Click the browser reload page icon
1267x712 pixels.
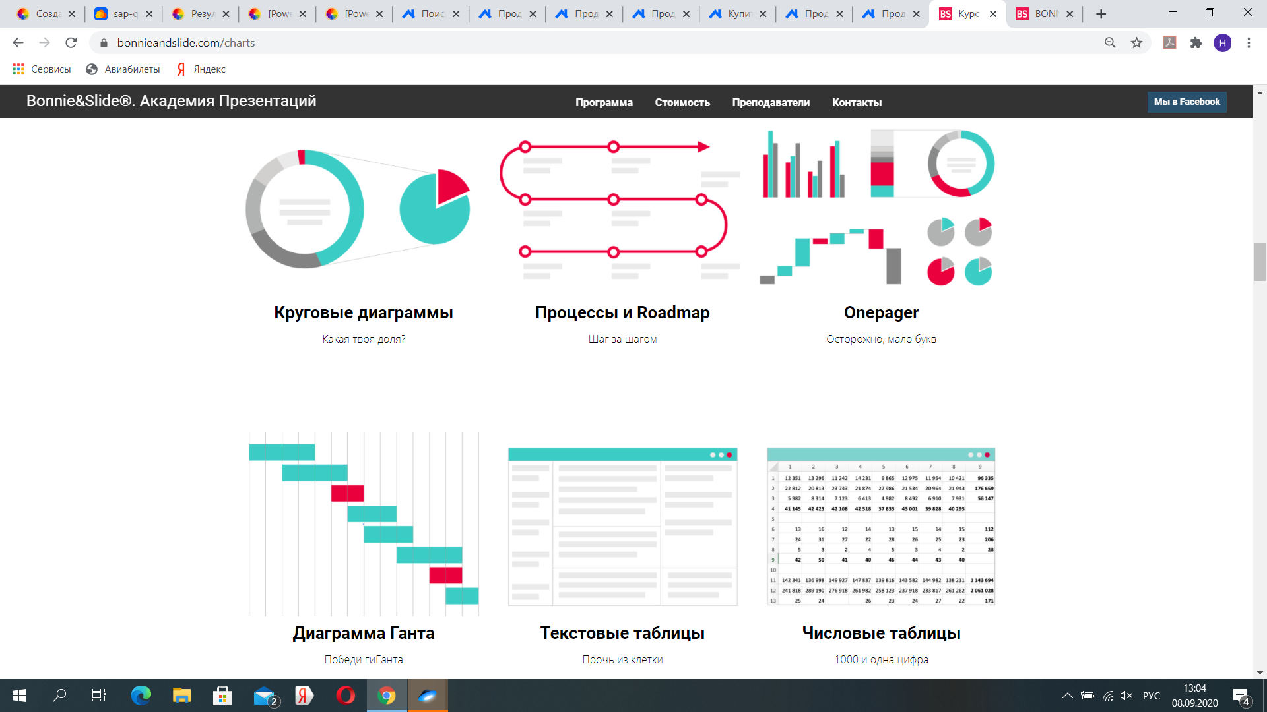[71, 43]
